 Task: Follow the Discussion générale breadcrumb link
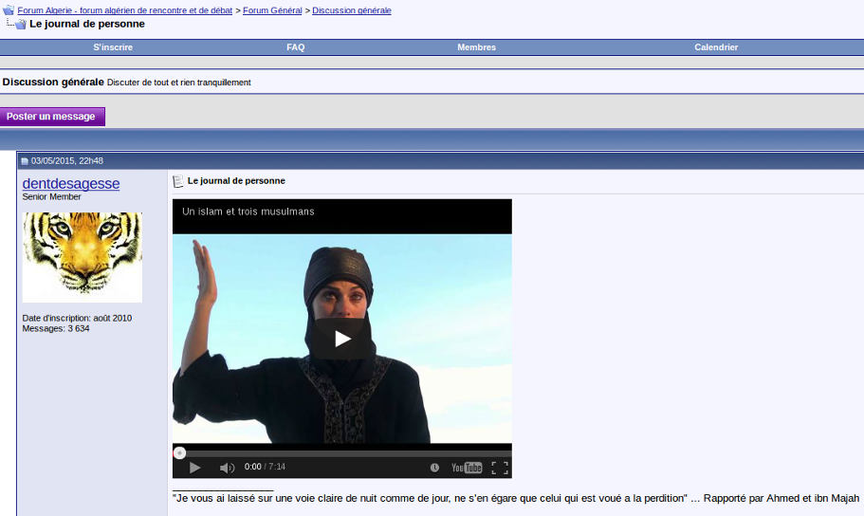[351, 10]
